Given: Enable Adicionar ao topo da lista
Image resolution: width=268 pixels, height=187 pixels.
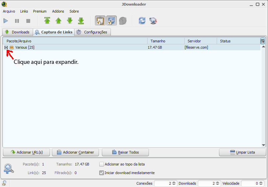Looking at the screenshot, I should point(102,164).
